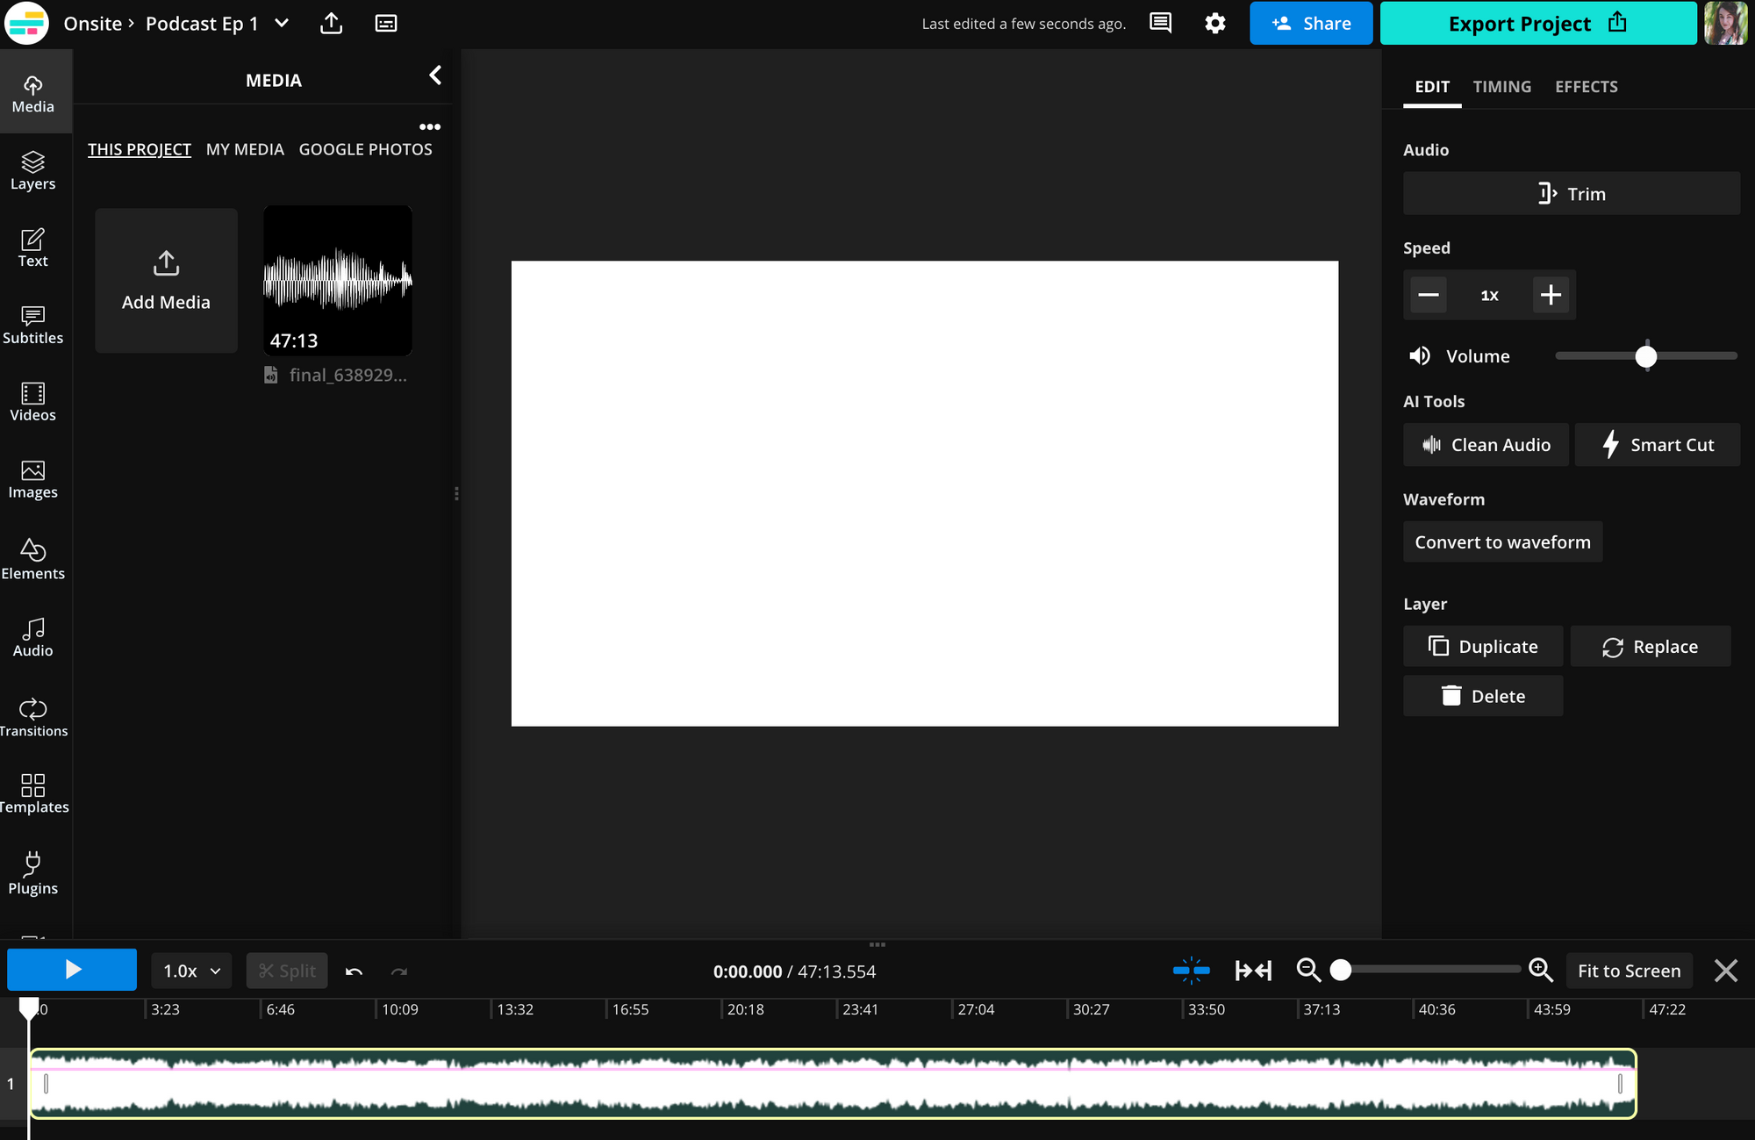Toggle magnetic snapping in the timeline toolbar
Screen dimensions: 1755x1140
click(x=1191, y=970)
